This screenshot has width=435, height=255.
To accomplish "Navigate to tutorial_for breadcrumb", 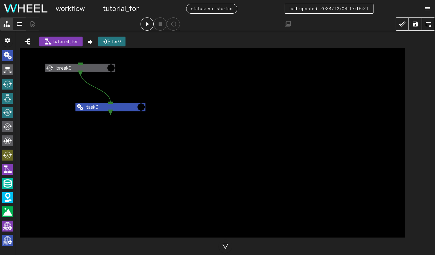I will coord(61,41).
